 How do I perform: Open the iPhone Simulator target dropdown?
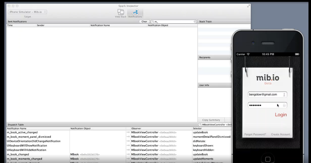coord(27,12)
